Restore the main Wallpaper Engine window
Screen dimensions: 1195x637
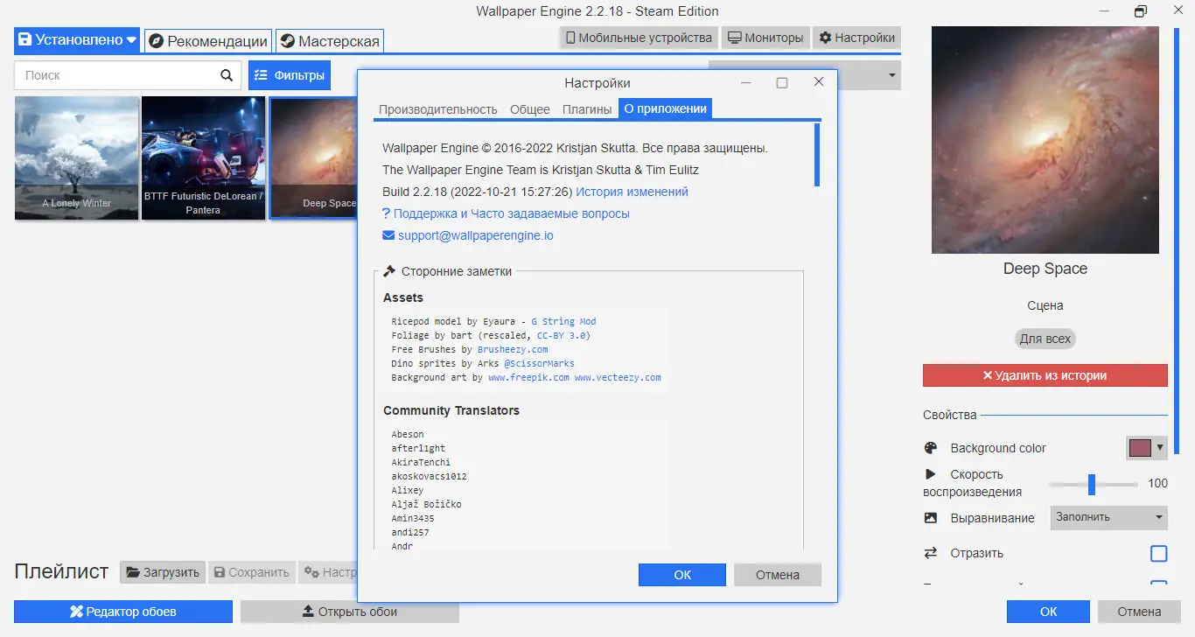pos(1140,11)
